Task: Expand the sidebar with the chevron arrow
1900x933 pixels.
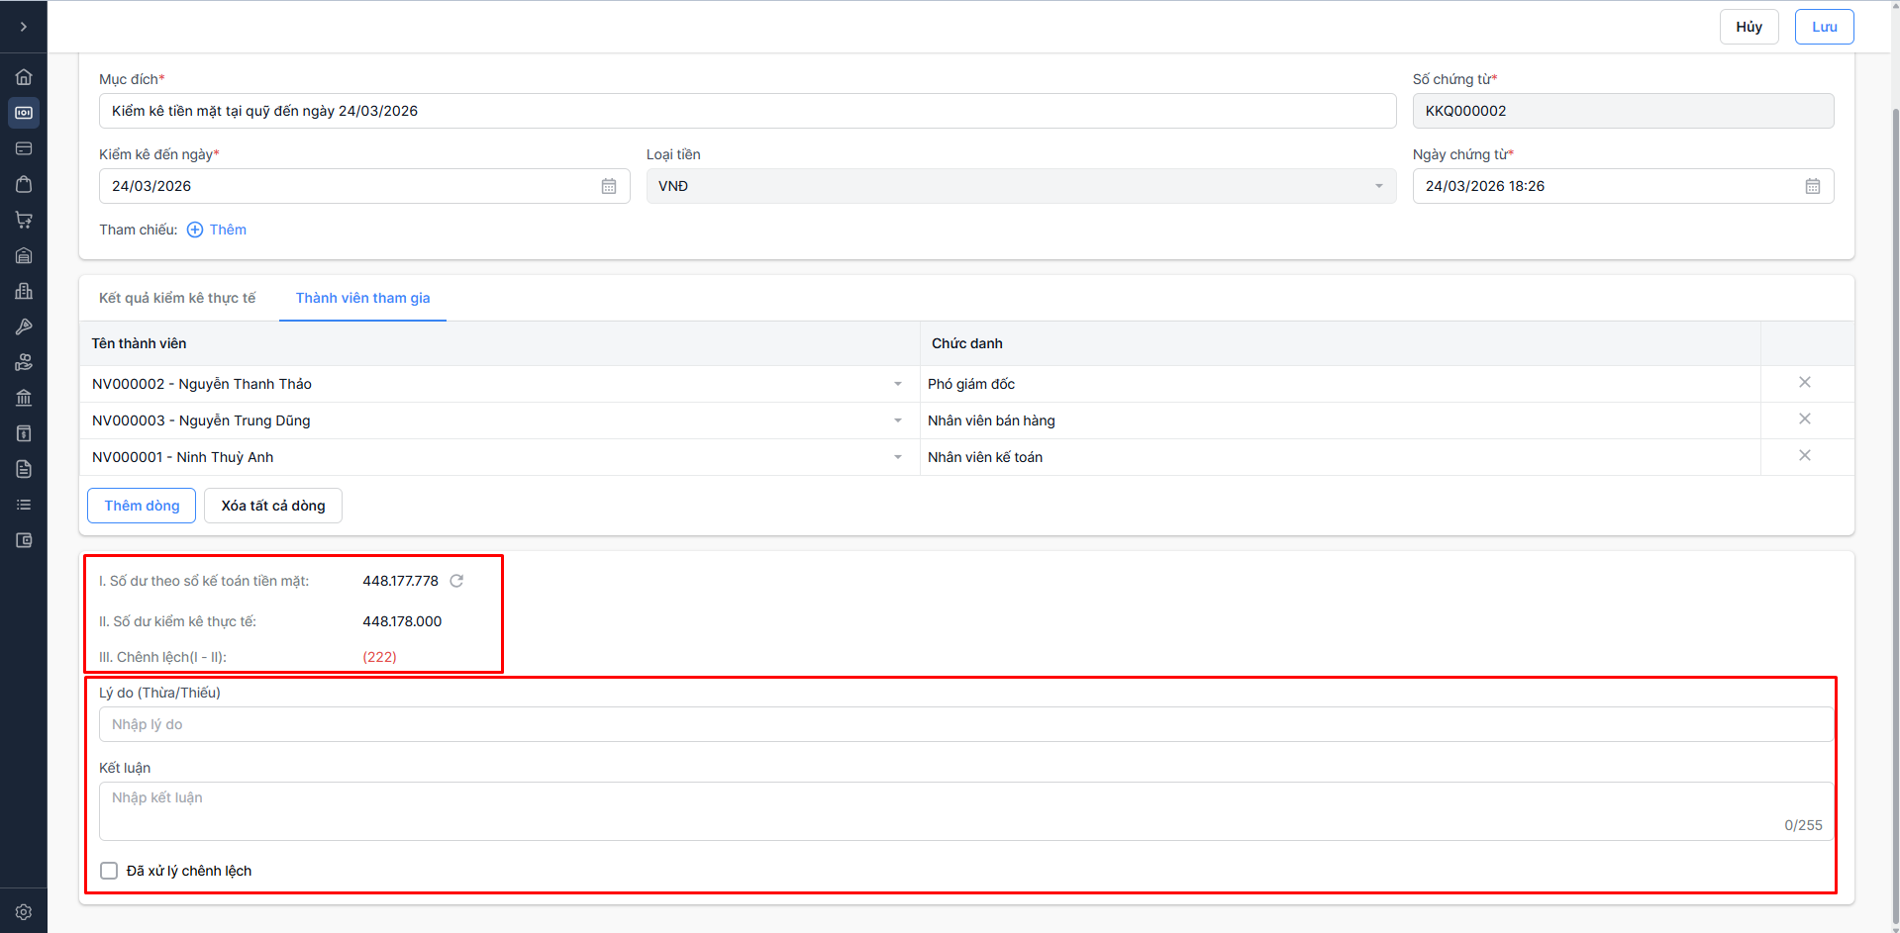Action: (x=24, y=27)
